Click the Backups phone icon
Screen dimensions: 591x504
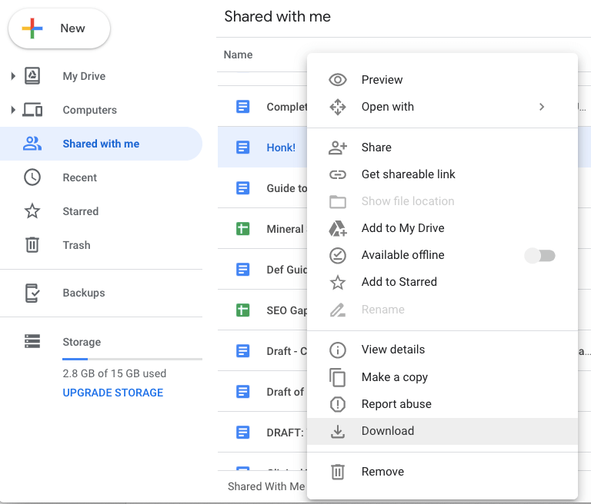click(x=32, y=293)
